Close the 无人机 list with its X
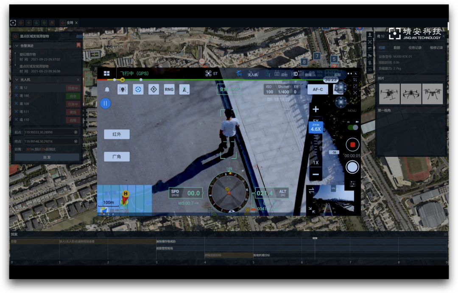 [x=78, y=79]
